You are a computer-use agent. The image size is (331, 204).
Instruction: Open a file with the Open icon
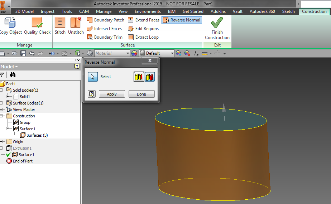click(15, 53)
